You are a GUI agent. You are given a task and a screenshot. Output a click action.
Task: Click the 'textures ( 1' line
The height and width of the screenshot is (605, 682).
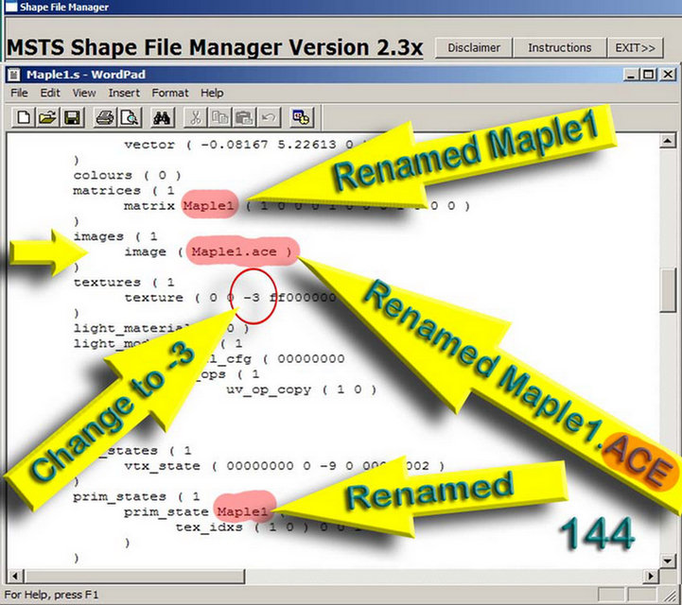[x=124, y=283]
